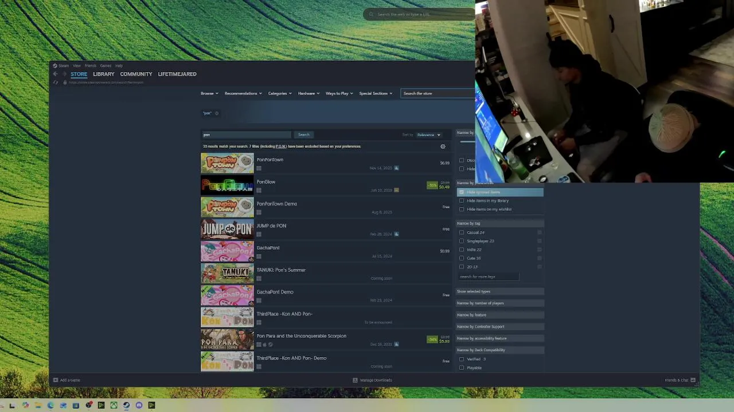The height and width of the screenshot is (412, 734).
Task: Open the Browse dropdown menu
Action: 209,93
